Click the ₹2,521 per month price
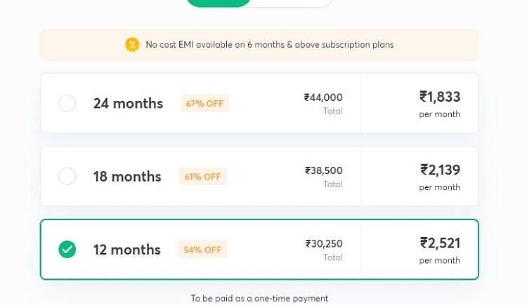This screenshot has height=305, width=527. click(441, 243)
